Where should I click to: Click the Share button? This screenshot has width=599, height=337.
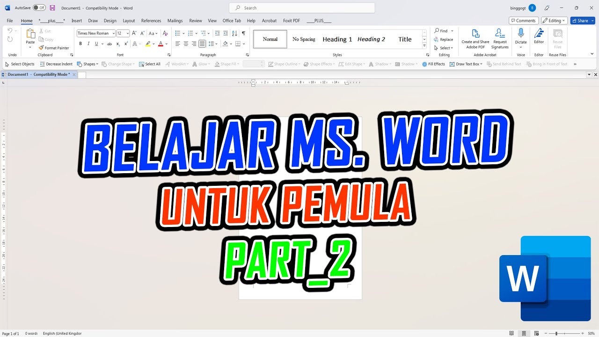coord(583,21)
